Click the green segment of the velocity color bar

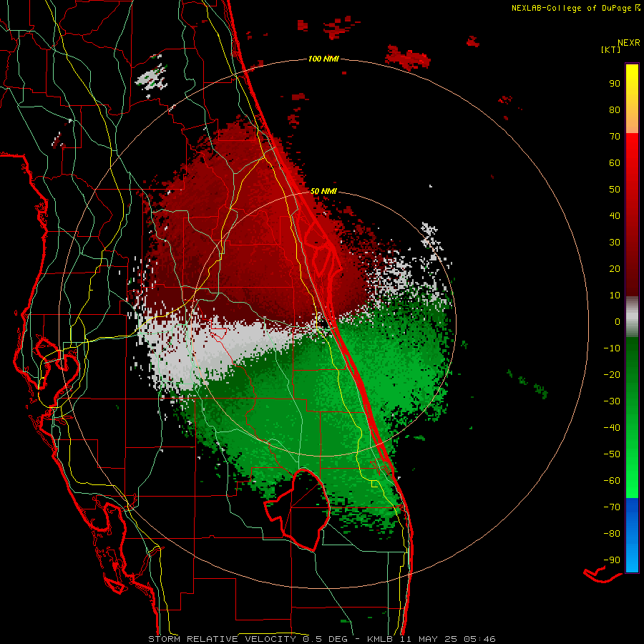(632, 418)
